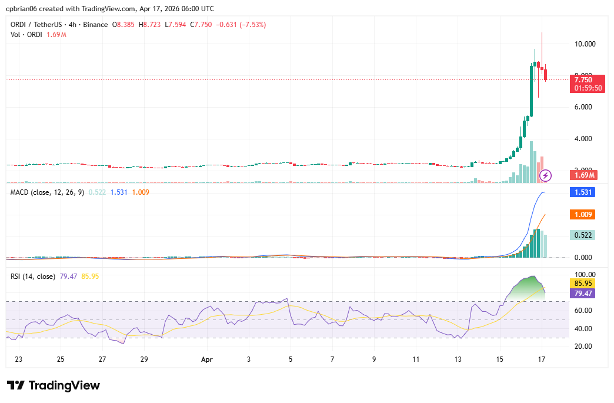Screen dimensions: 614x403
Task: Click the yellow 85.95 RSI value tag
Action: (x=582, y=283)
